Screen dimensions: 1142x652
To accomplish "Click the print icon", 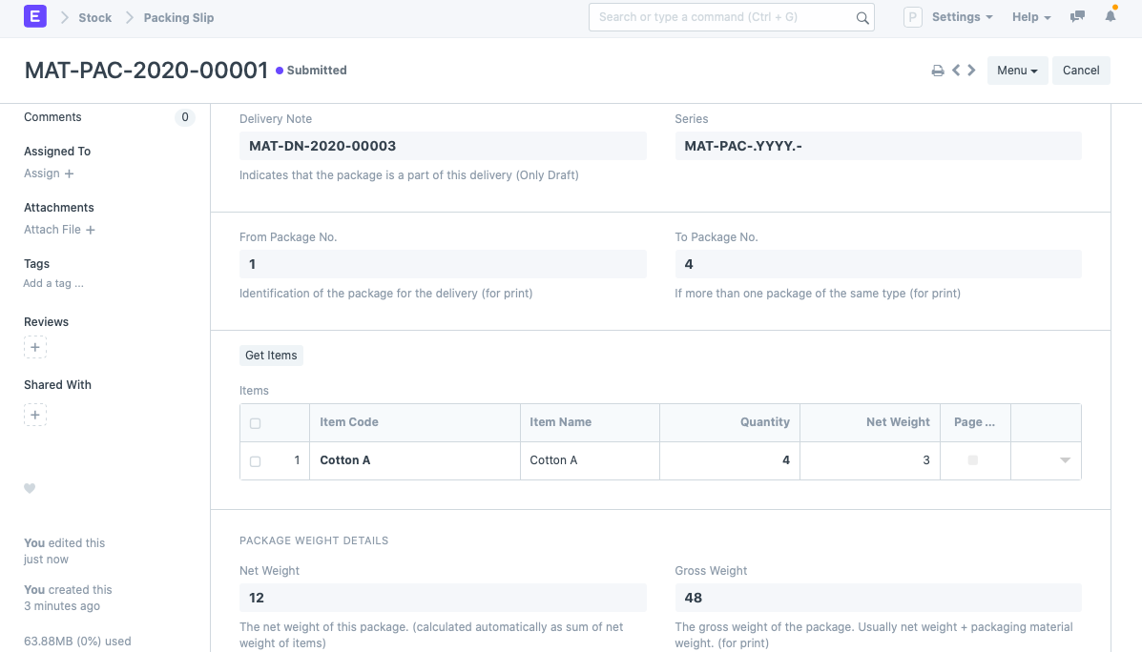I will pos(938,71).
